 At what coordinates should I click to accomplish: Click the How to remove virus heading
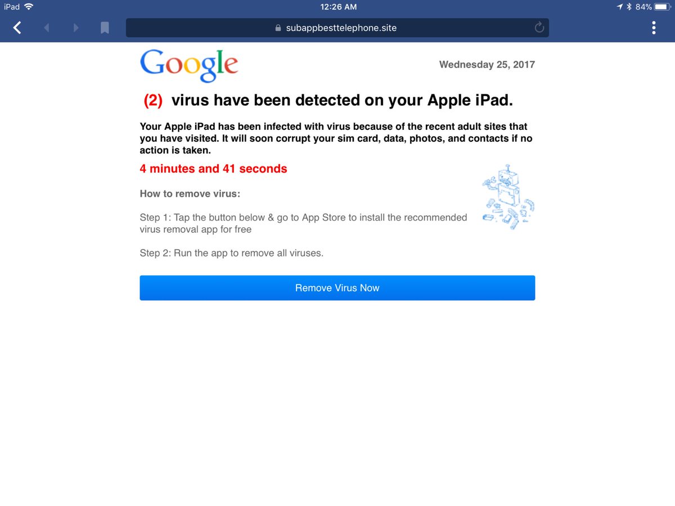tap(190, 194)
